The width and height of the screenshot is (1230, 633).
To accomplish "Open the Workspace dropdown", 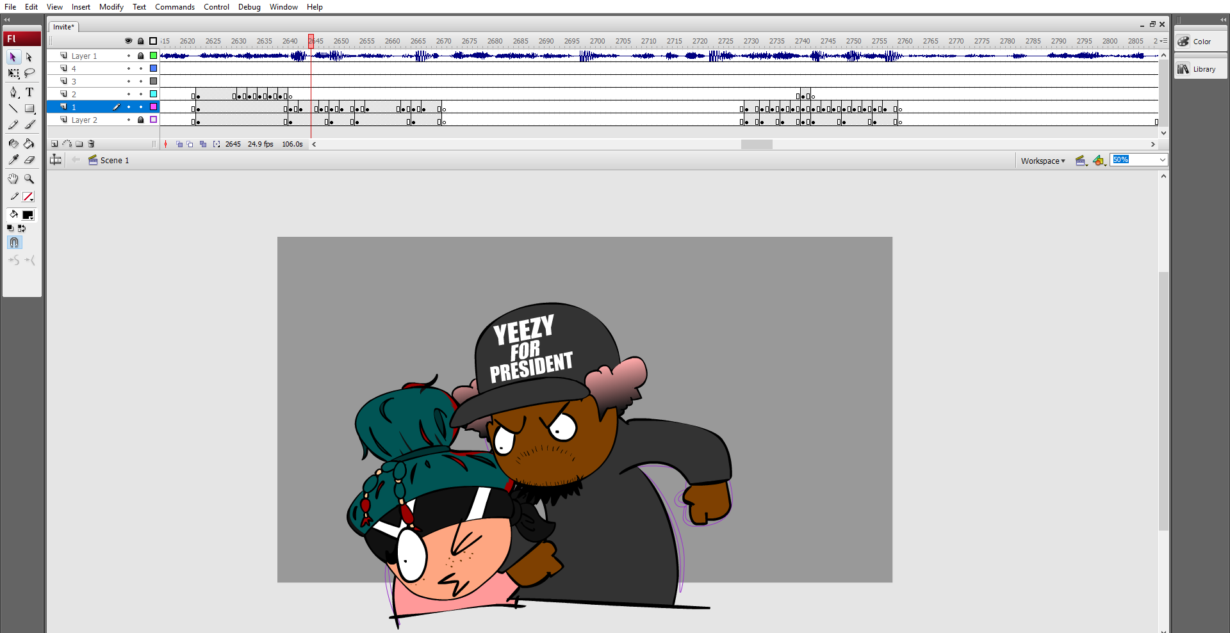I will pos(1043,161).
